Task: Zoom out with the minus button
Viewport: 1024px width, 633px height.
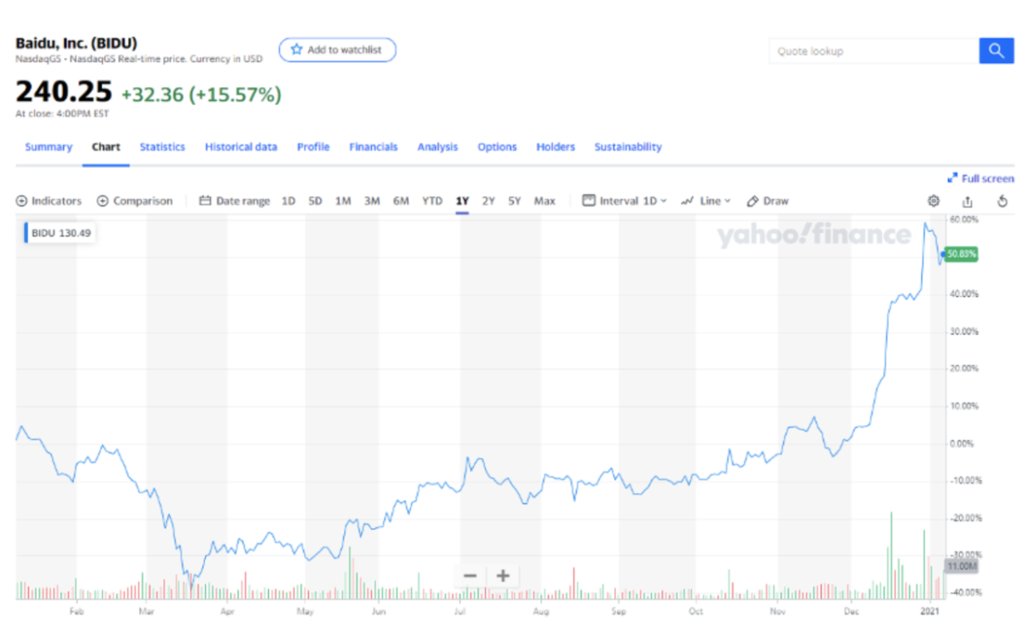Action: pyautogui.click(x=470, y=576)
